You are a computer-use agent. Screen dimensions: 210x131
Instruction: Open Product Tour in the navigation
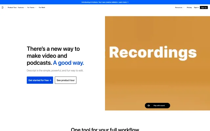(x=12, y=7)
